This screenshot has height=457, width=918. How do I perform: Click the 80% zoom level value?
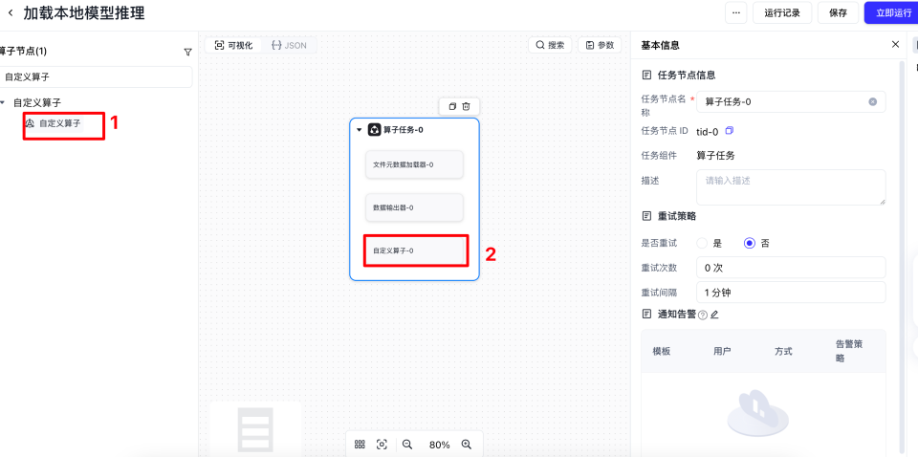439,445
